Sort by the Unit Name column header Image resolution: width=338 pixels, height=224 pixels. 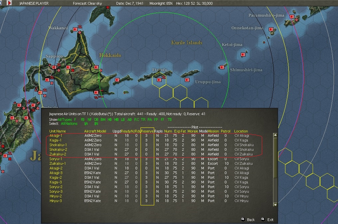coord(58,131)
